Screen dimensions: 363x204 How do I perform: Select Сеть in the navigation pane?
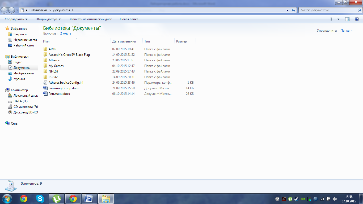pos(14,124)
